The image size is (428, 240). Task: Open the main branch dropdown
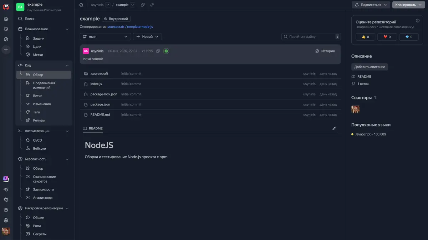click(105, 37)
